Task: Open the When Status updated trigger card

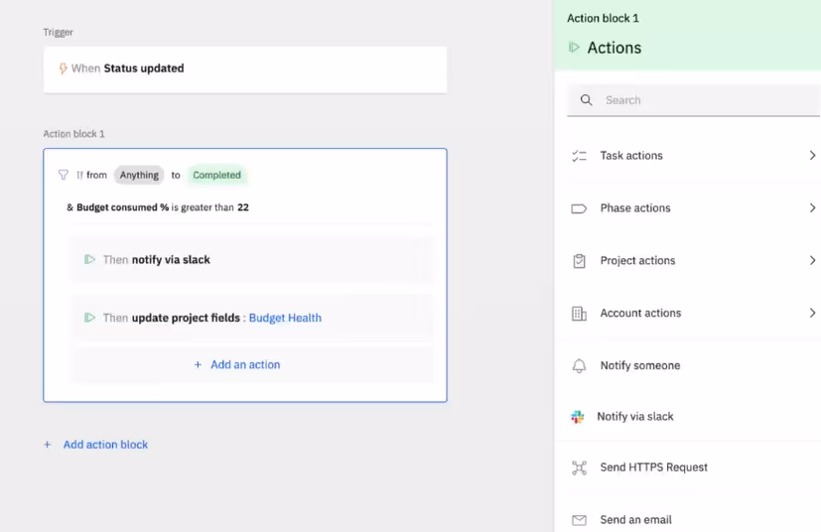Action: 245,69
